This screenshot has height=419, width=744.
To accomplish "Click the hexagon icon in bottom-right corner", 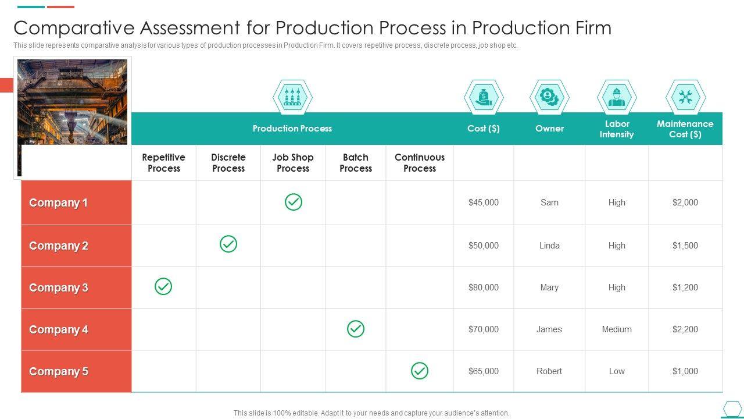I will 732,409.
